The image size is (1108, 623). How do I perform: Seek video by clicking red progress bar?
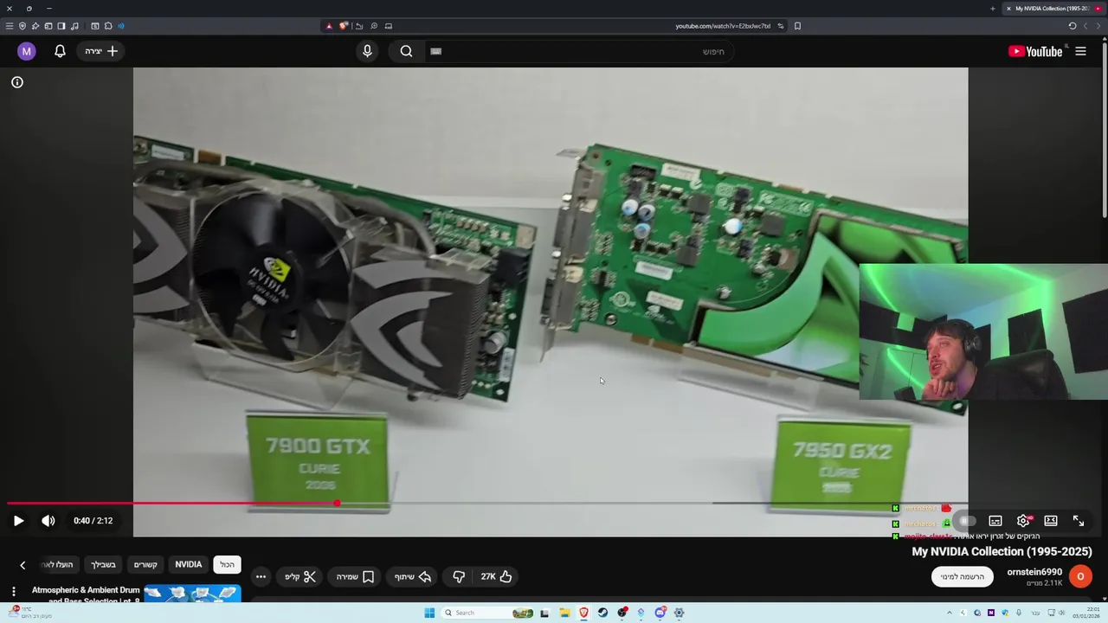click(173, 503)
